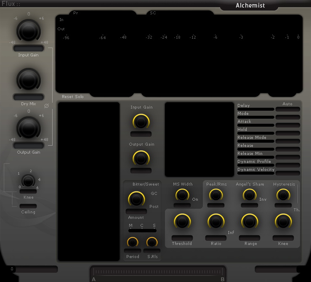The height and width of the screenshot is (282, 311).
Task: Click the Period knob
Action: click(133, 242)
